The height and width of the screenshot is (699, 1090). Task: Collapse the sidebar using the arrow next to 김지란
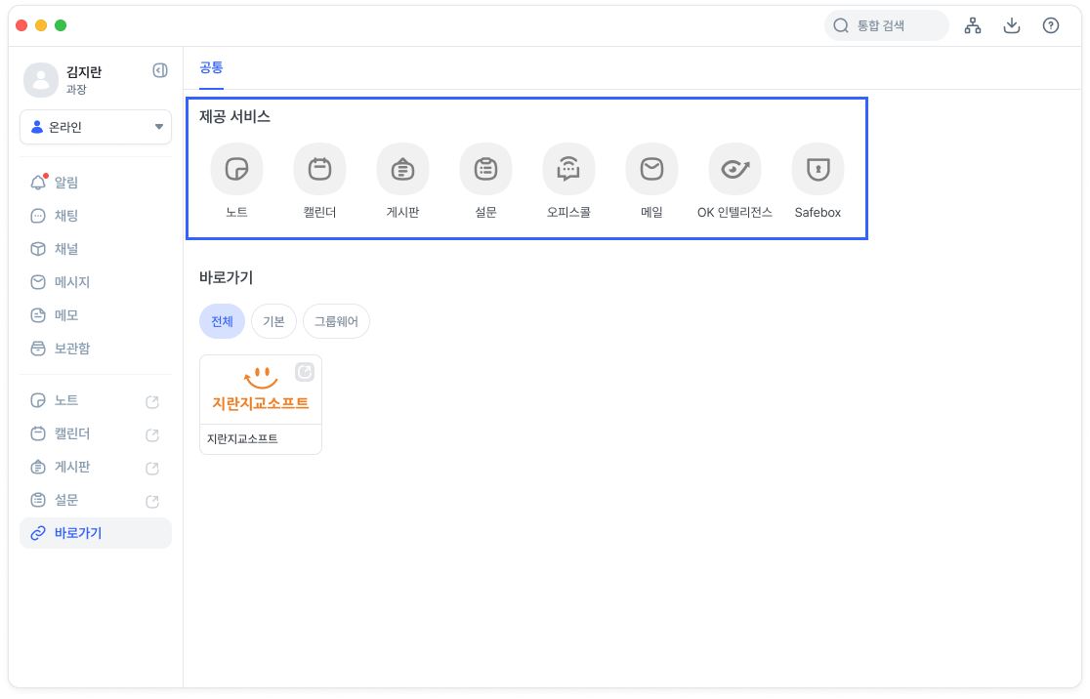159,70
